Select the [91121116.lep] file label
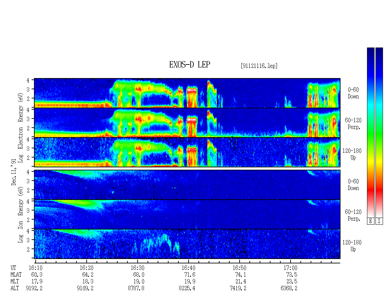The height and width of the screenshot is (297, 384). point(259,66)
